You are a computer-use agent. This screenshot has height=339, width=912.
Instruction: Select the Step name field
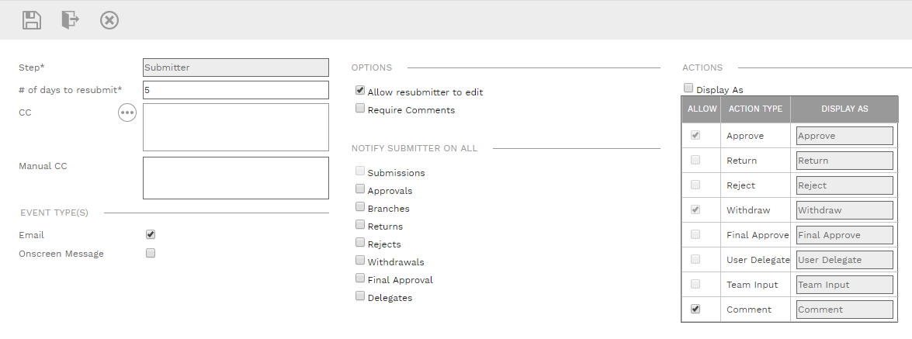[x=236, y=67]
